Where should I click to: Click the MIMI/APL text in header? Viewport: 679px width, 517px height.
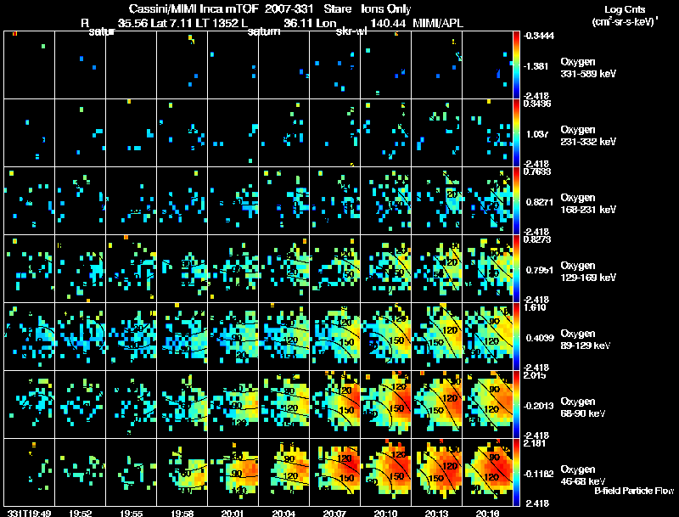[438, 23]
